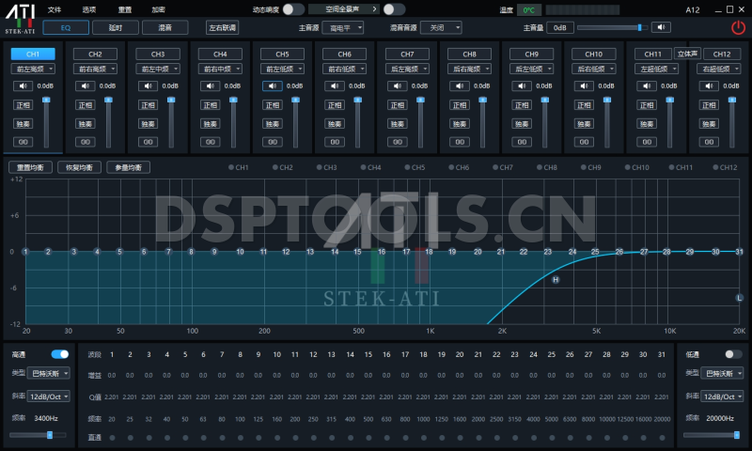Mute channel CH9 with its speaker icon

coord(522,86)
